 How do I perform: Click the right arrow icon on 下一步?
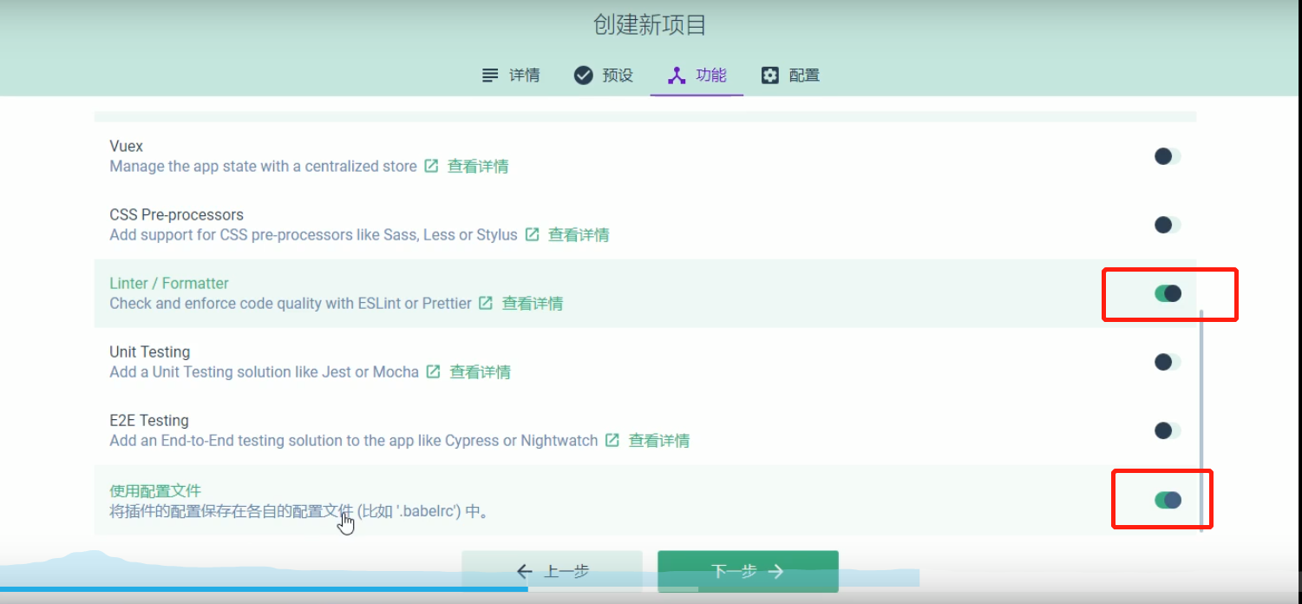776,571
